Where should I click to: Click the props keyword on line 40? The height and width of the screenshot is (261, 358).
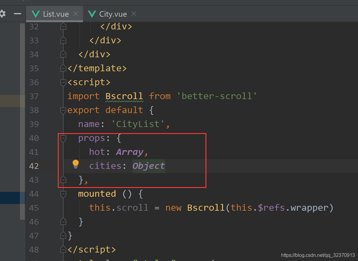click(x=92, y=138)
